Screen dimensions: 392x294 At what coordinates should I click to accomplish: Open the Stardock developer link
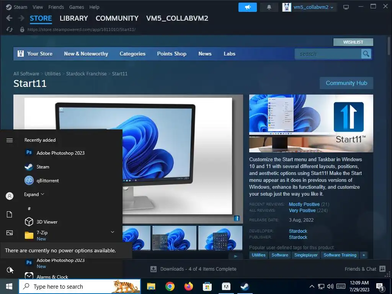[298, 231]
